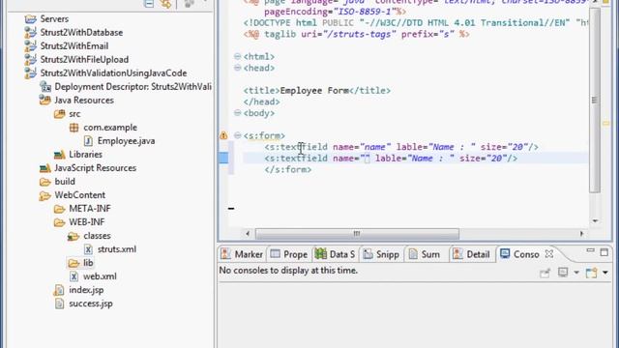Pin the current console
619x348 pixels.
(x=545, y=273)
